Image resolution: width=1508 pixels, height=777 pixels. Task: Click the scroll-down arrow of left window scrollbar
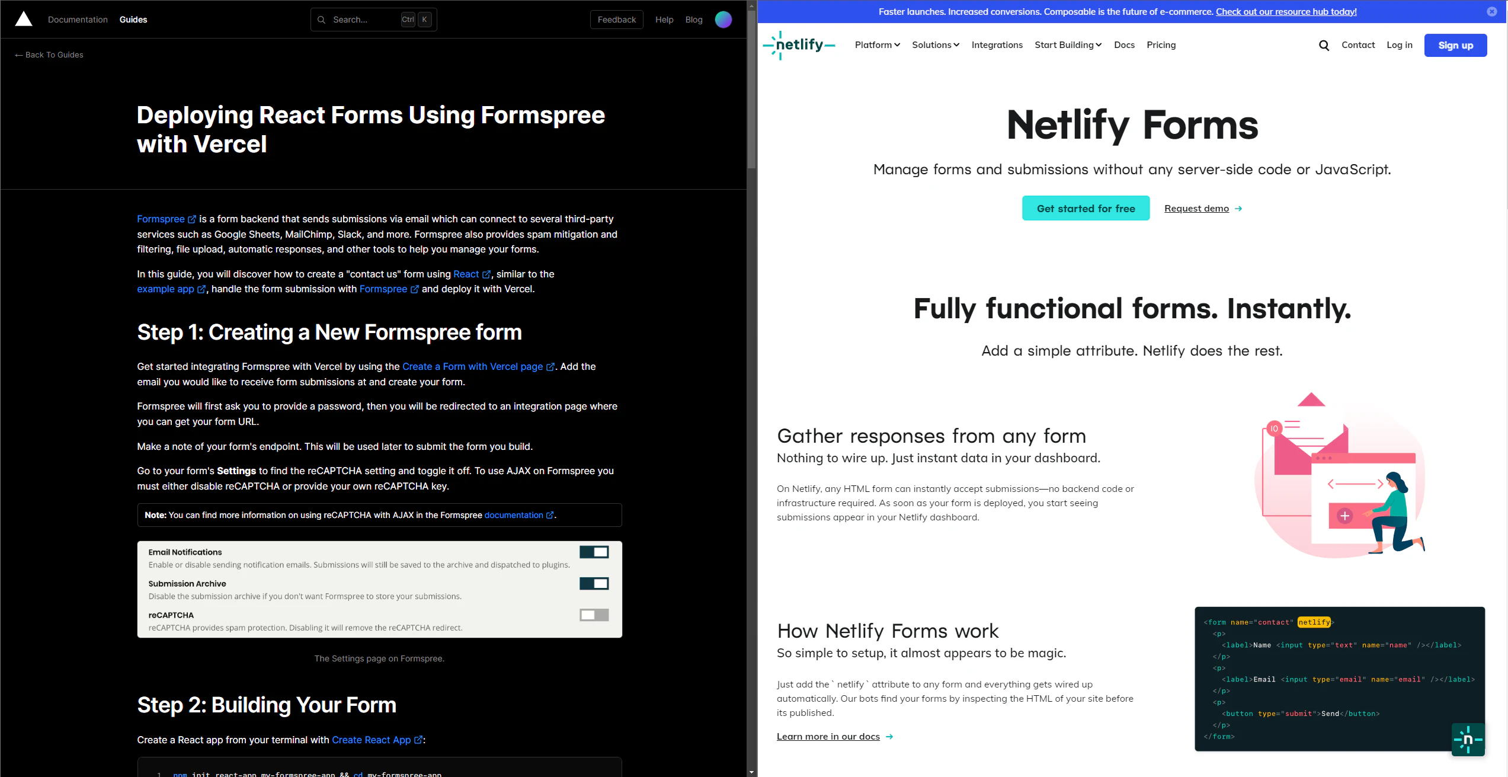pyautogui.click(x=751, y=772)
